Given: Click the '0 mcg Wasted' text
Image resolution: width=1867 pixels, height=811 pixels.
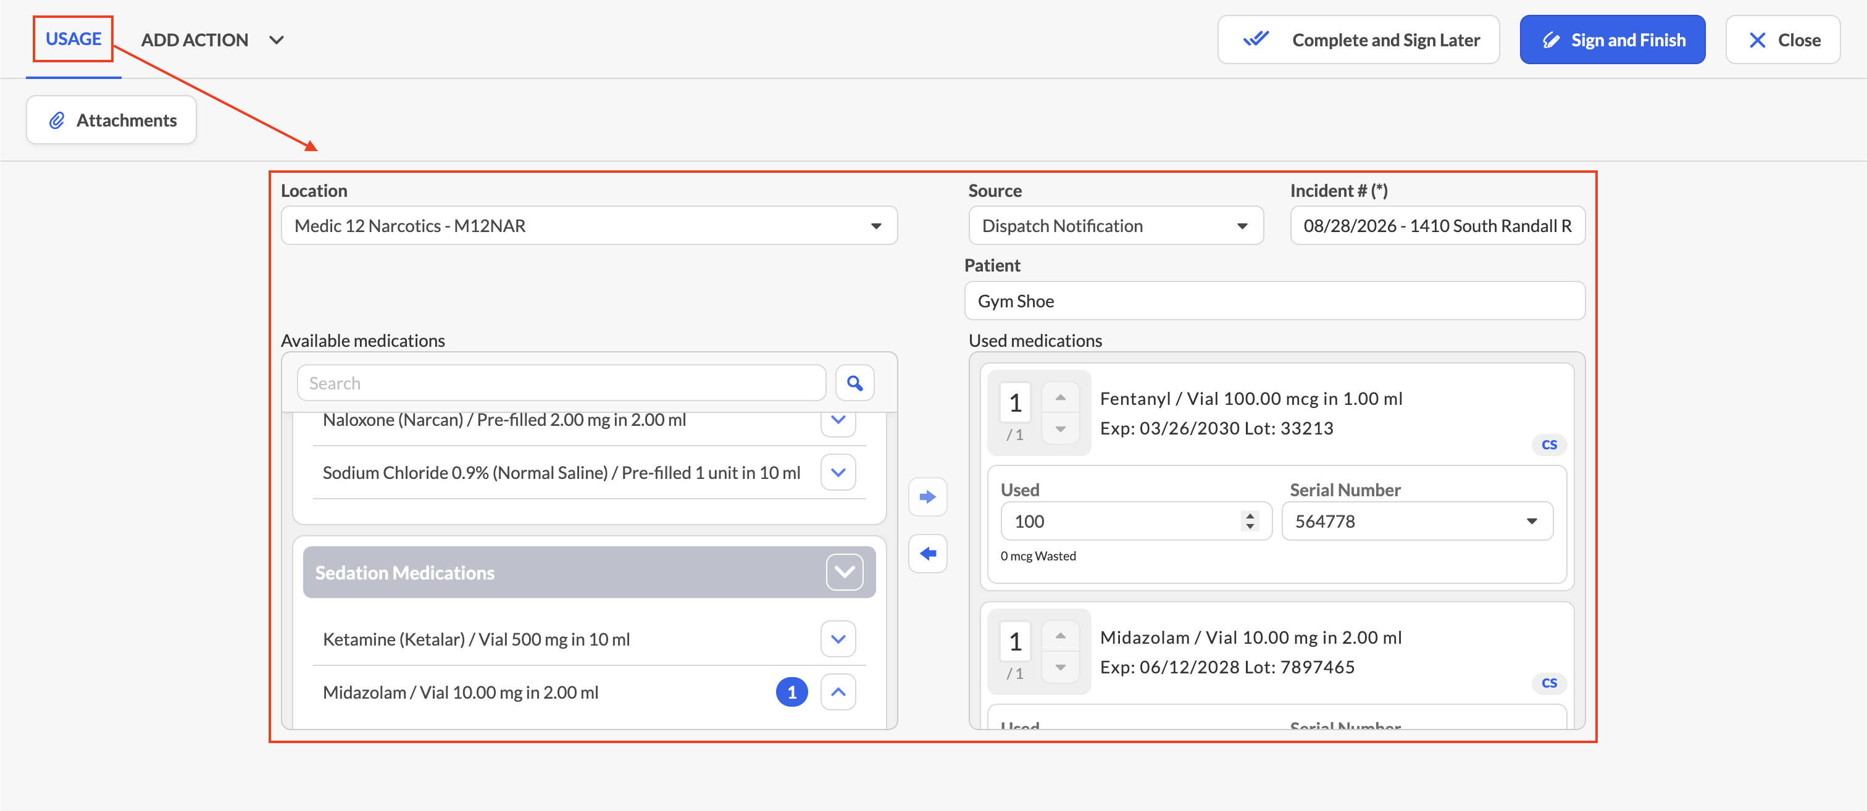Looking at the screenshot, I should (x=1038, y=556).
